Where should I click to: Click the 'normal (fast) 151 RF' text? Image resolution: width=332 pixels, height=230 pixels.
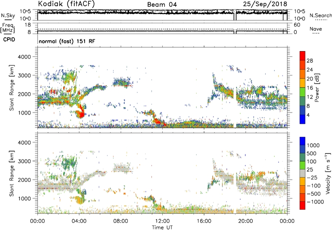[x=67, y=41]
